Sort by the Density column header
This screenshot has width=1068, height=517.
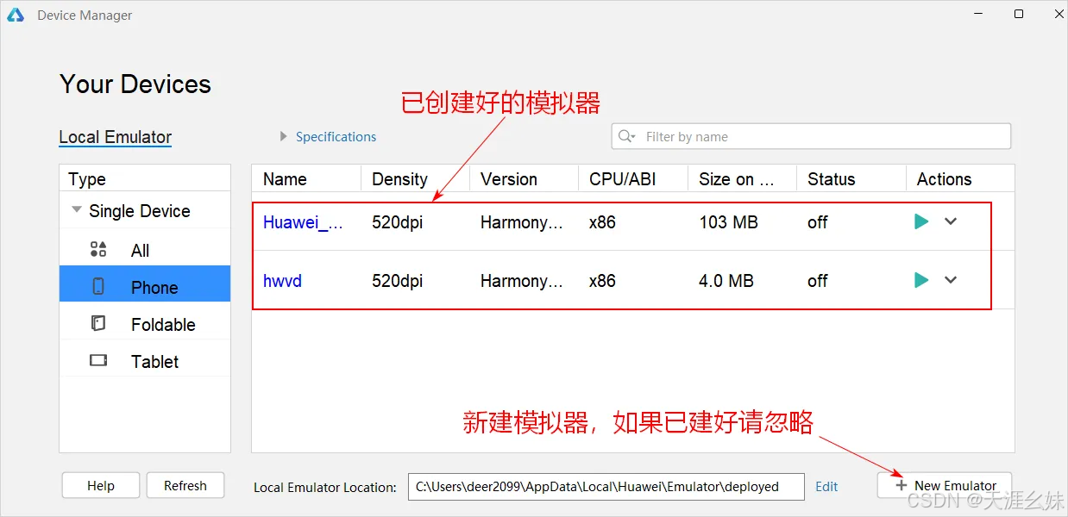416,178
